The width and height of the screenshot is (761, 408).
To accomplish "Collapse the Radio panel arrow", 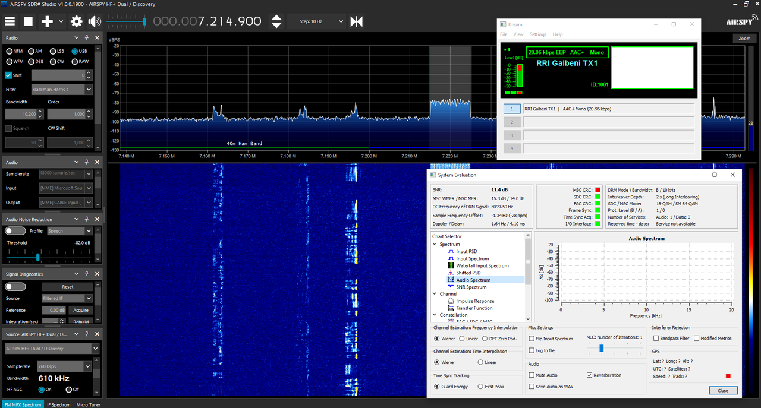I will 77,37.
